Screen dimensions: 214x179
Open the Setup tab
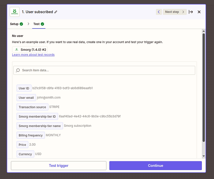[x=14, y=24]
